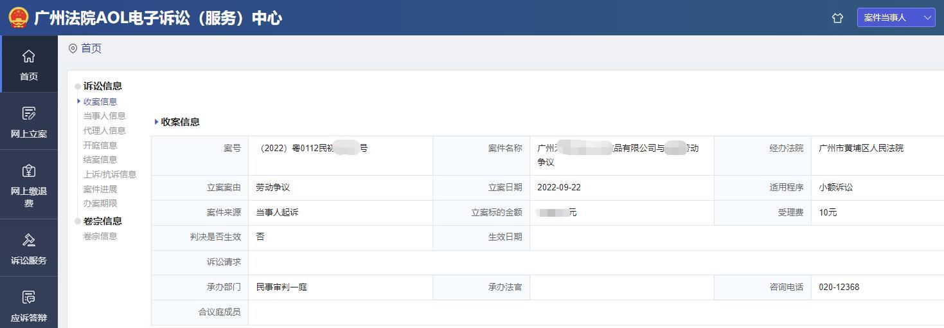Screen dimensions: 944x328
Task: Click the location pin breadcrumb icon
Action: click(73, 48)
